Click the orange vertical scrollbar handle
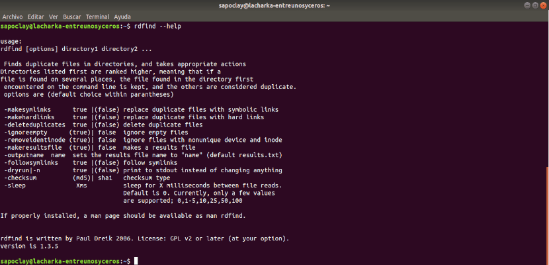 [x=547, y=215]
